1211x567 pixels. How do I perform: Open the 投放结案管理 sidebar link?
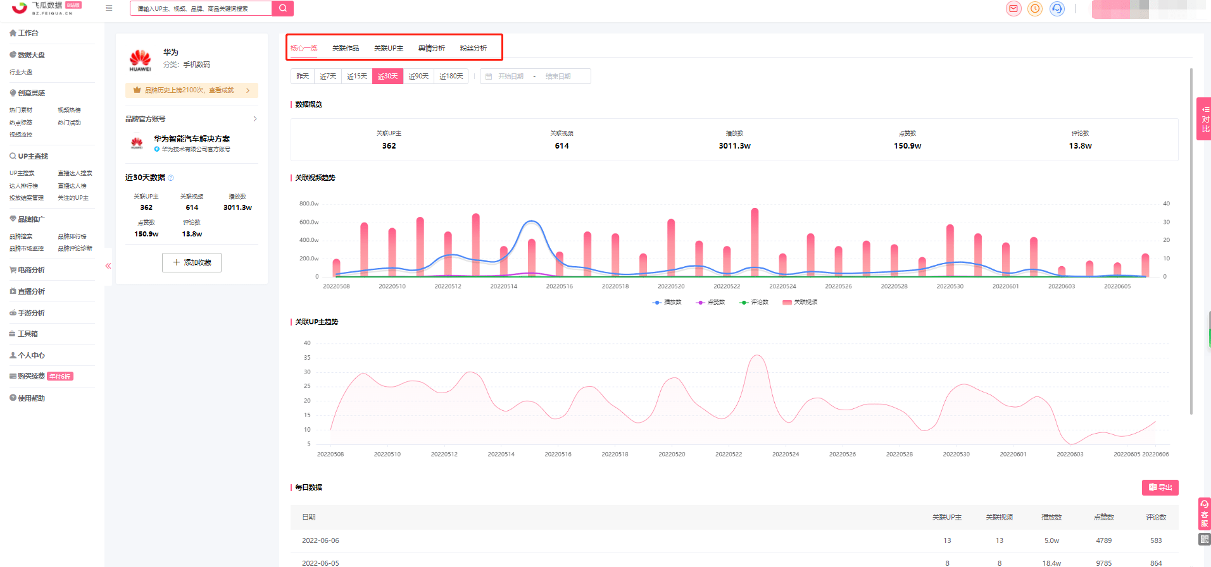(27, 198)
